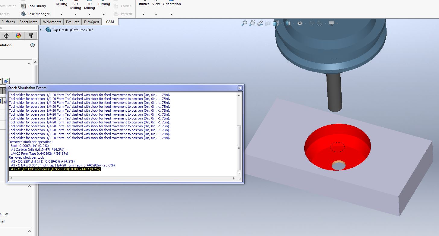Toggle item visibility with the eye icon
This screenshot has width=439, height=236.
300,23
